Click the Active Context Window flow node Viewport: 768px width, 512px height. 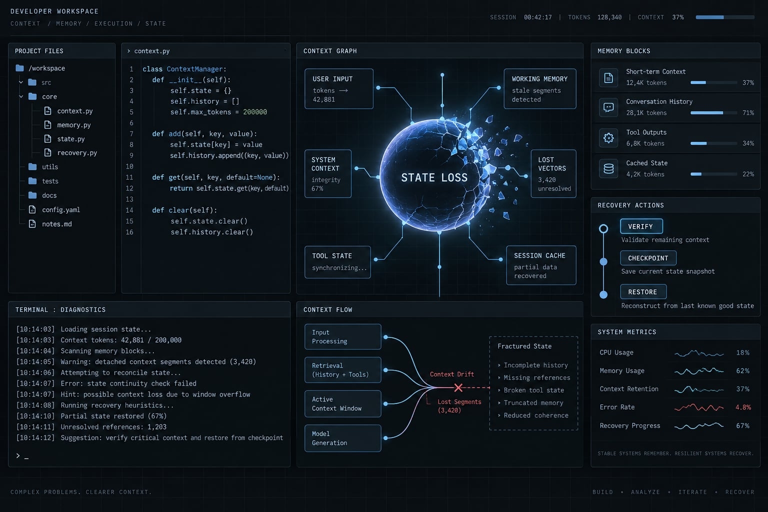click(x=343, y=403)
